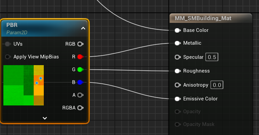
Task: Click the RGBA output pin
Action: (80, 108)
